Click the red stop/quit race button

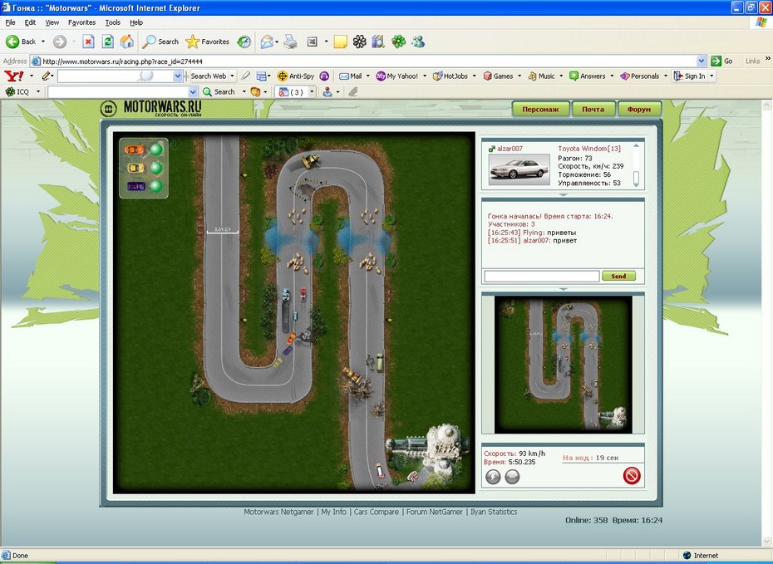[632, 475]
